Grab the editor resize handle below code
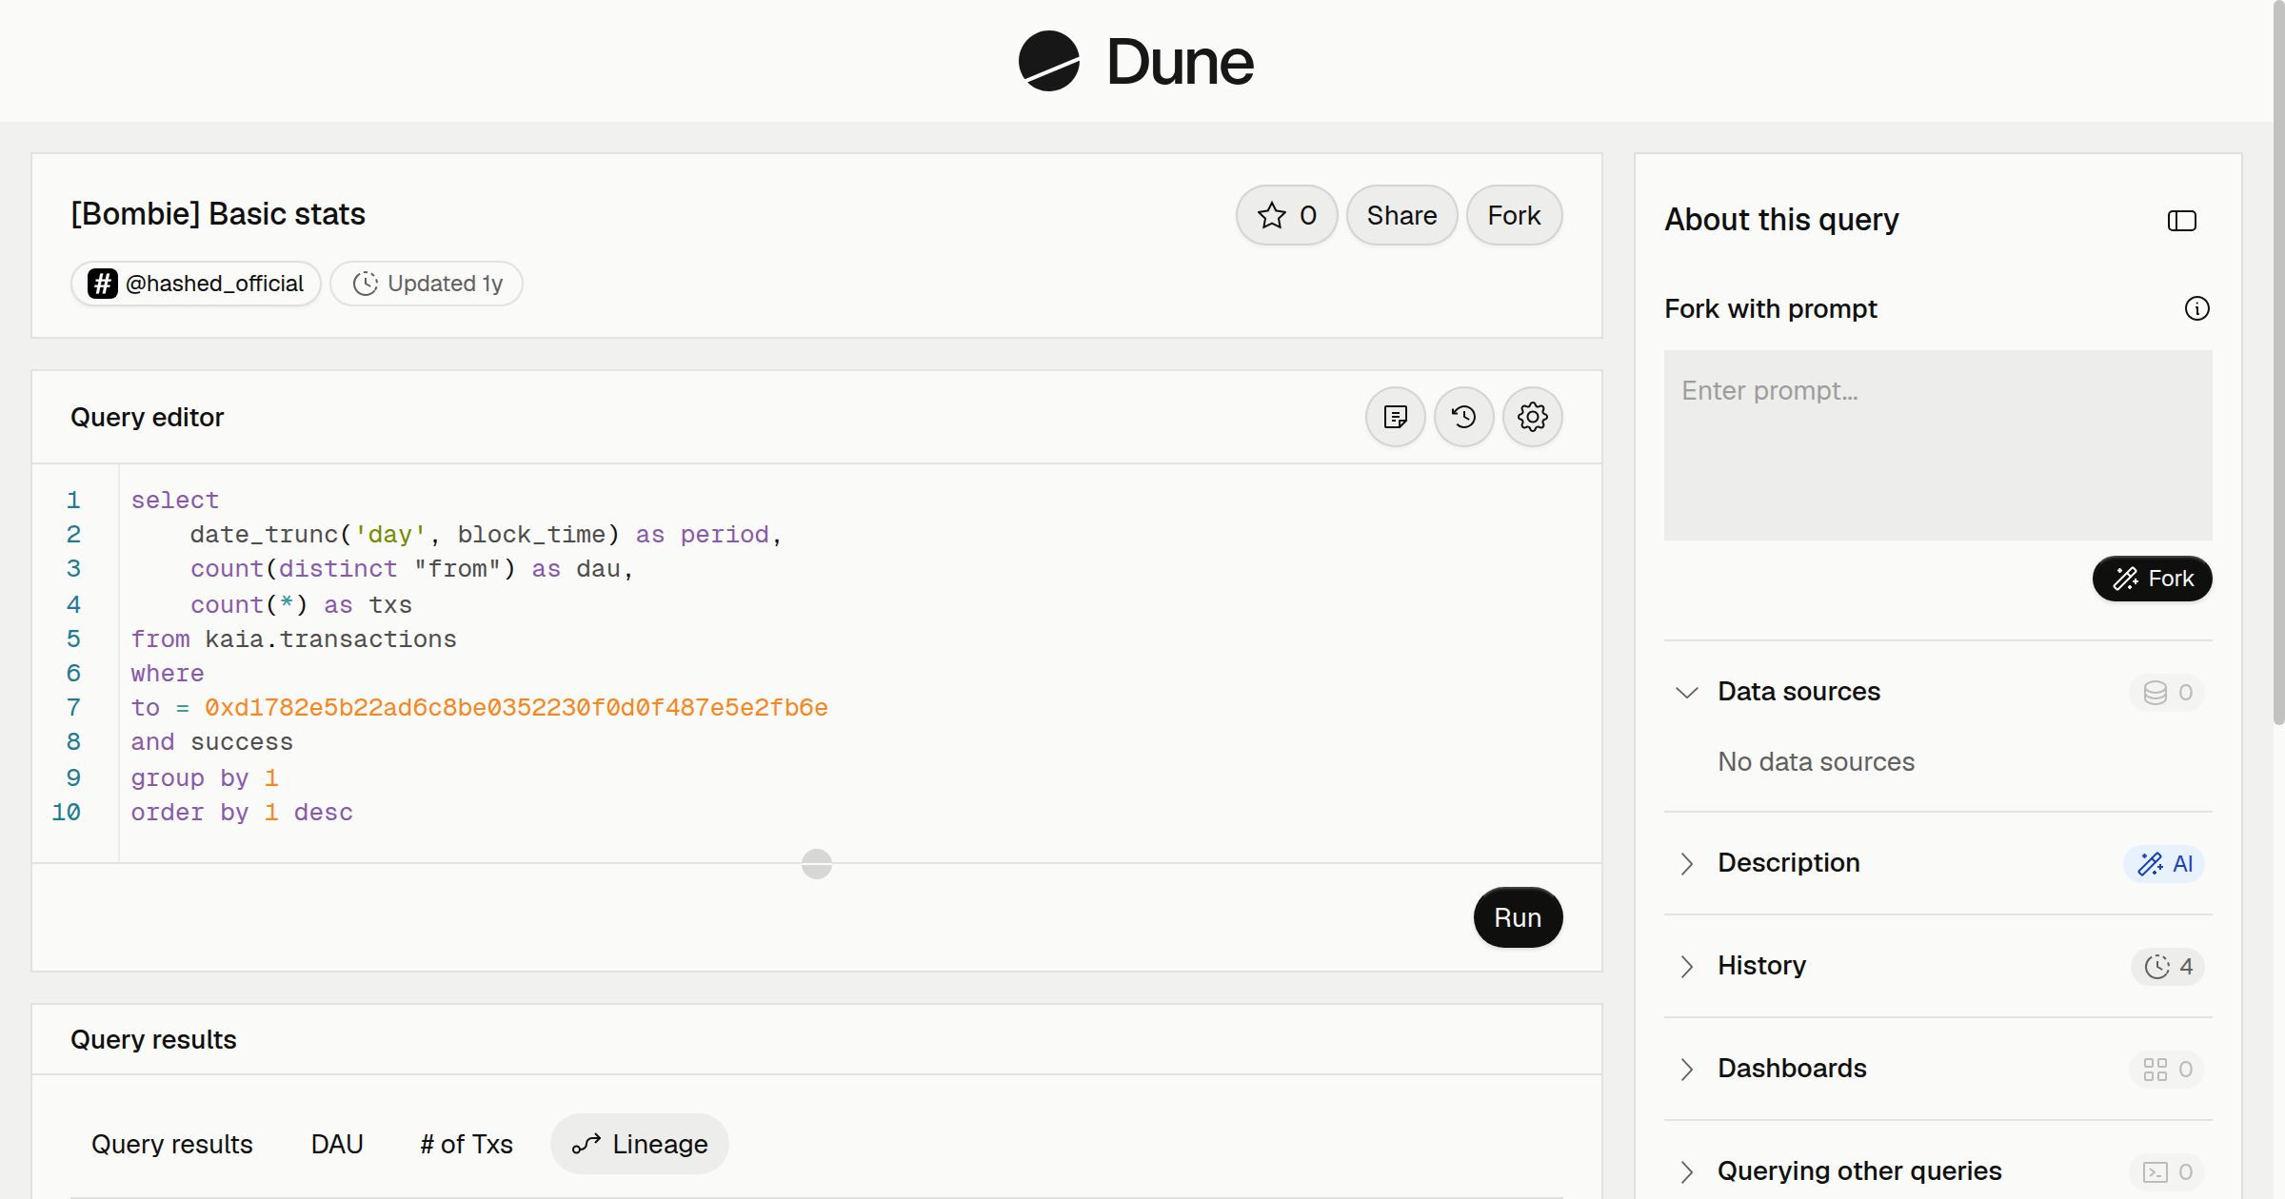Screen dimensions: 2285x1199 [x=817, y=864]
